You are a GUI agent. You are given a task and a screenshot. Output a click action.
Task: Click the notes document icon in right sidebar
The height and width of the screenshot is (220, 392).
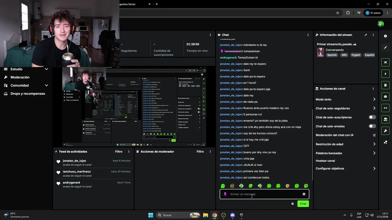(385, 85)
